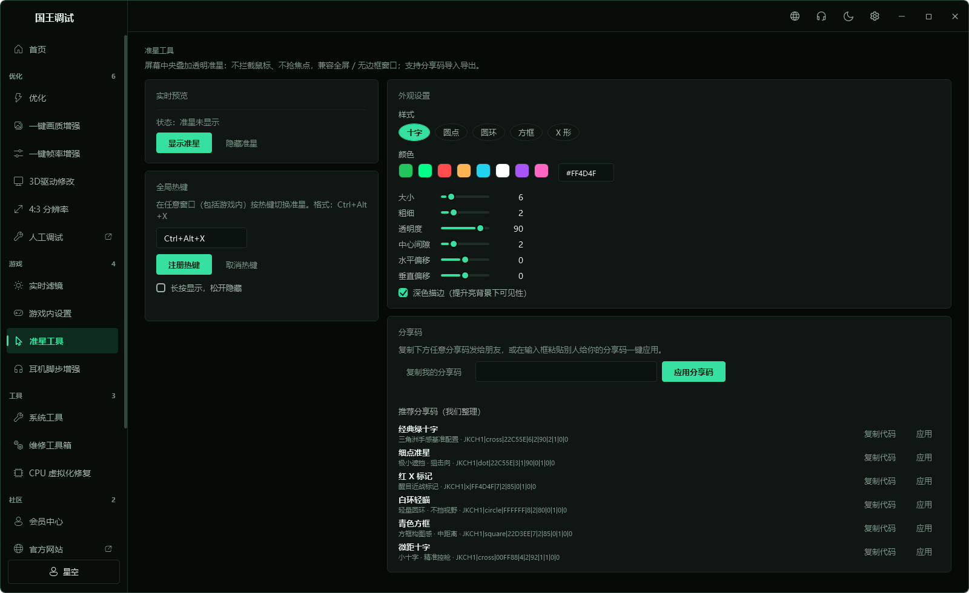Click the 维修工具箱 gears icon
Screen dimensions: 969x593
(x=18, y=445)
